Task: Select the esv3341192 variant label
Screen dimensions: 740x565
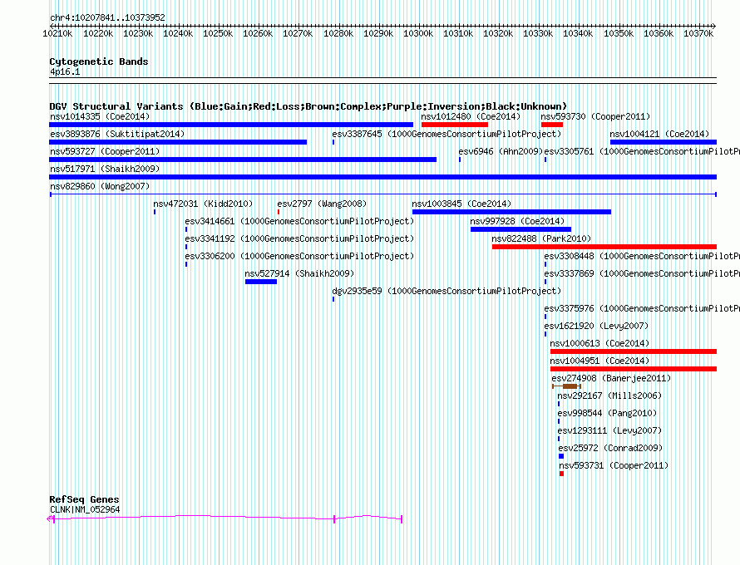Action: pyautogui.click(x=299, y=238)
